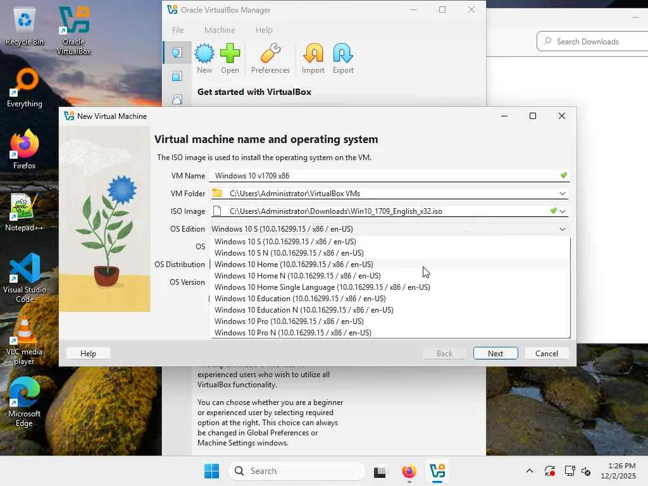Choose Windows 10 Home Single Language edition
The image size is (648, 486).
tap(390, 287)
